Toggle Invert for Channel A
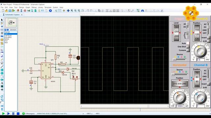 pos(209,38)
